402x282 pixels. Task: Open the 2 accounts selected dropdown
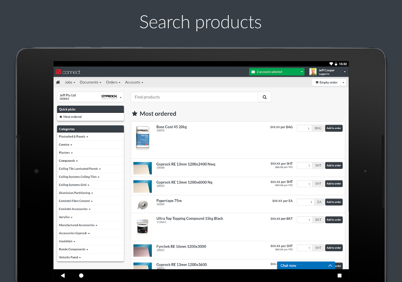[277, 72]
